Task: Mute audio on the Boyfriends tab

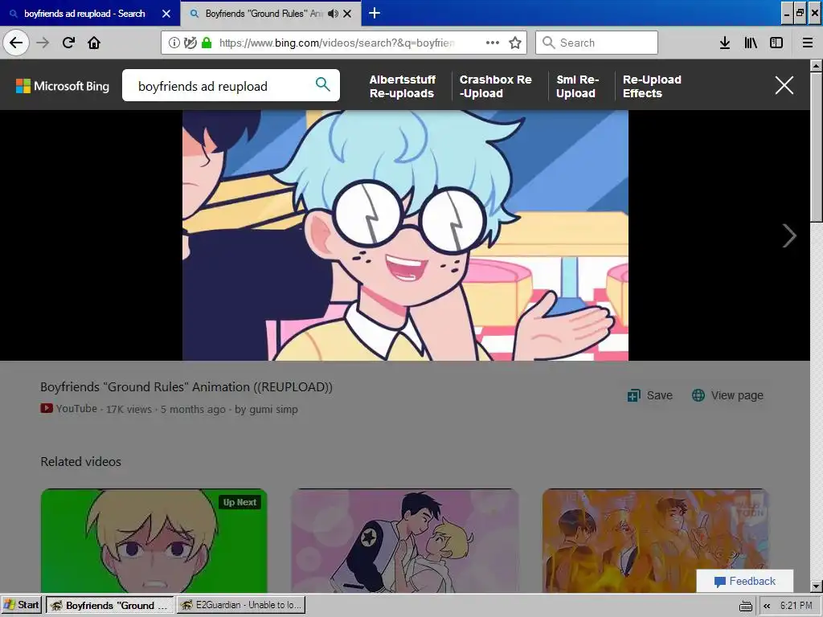Action: [333, 14]
